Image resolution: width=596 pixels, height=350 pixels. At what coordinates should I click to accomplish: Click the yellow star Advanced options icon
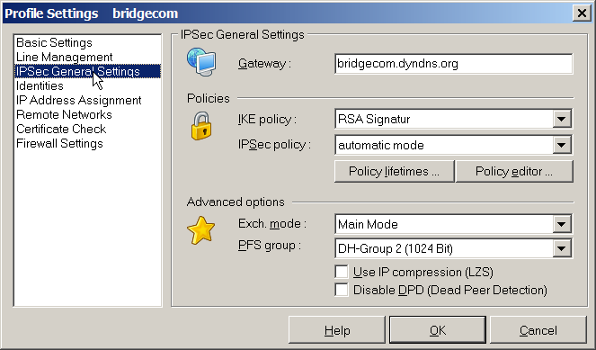201,230
